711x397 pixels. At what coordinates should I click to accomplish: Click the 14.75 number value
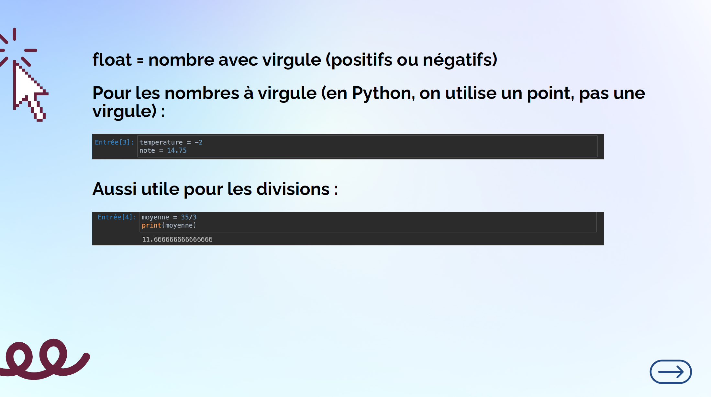177,151
